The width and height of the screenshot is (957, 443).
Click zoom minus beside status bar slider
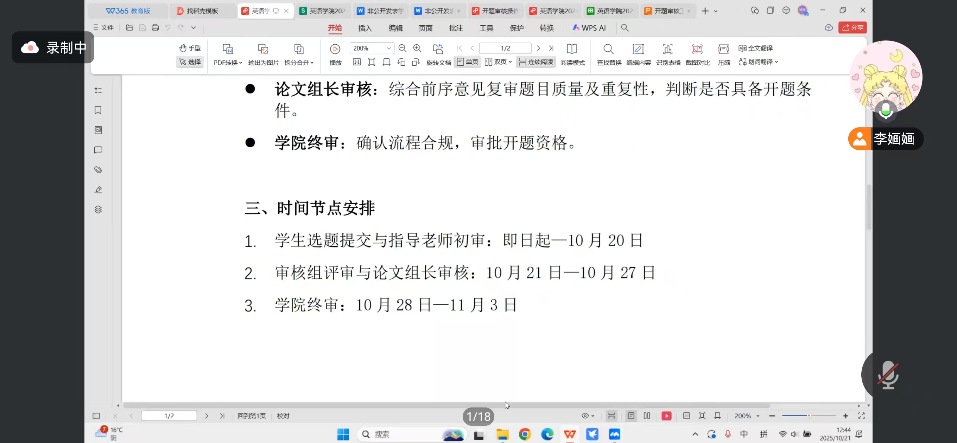click(x=772, y=416)
